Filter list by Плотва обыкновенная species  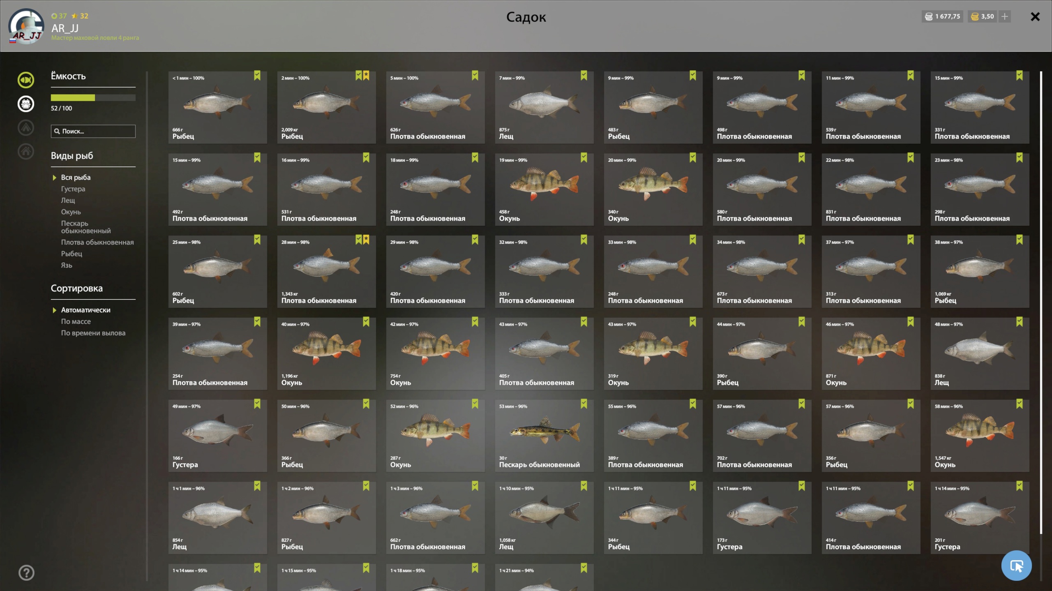click(97, 242)
